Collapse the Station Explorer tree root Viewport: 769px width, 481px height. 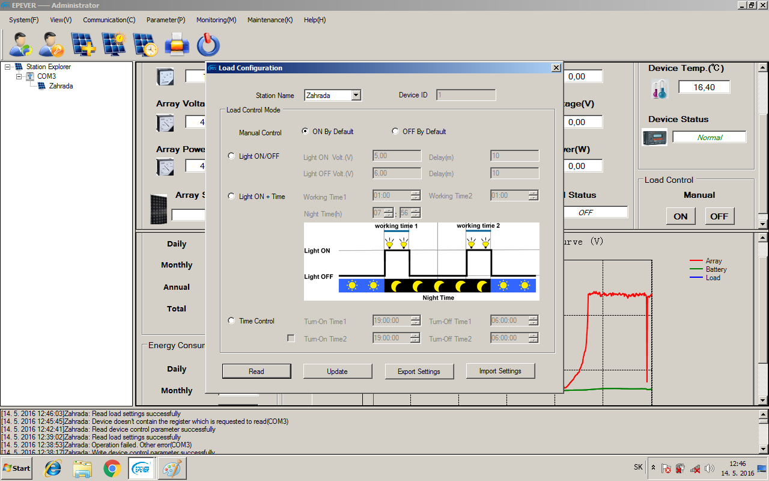click(x=8, y=67)
